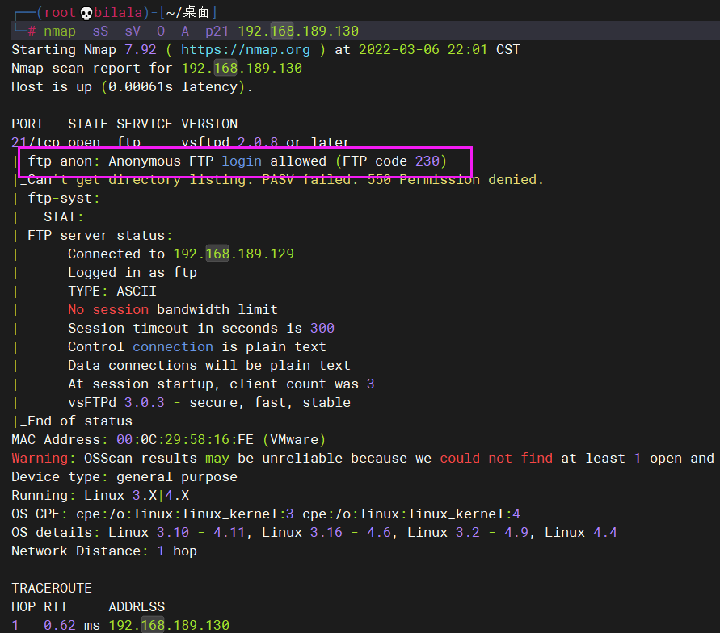Click the 'cpe:/o:linux:linux_kernel:4' entry
720x633 pixels.
pyautogui.click(x=411, y=514)
